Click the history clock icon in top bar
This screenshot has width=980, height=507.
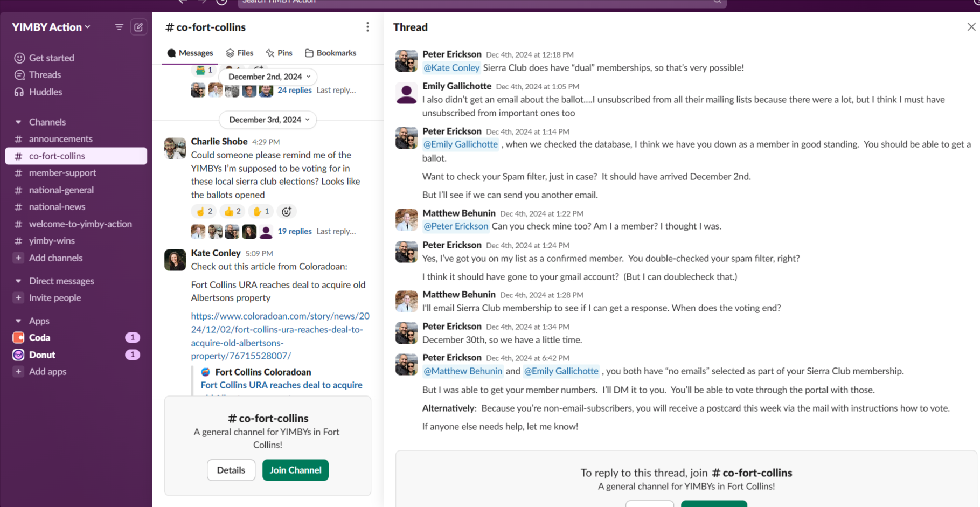(221, 2)
